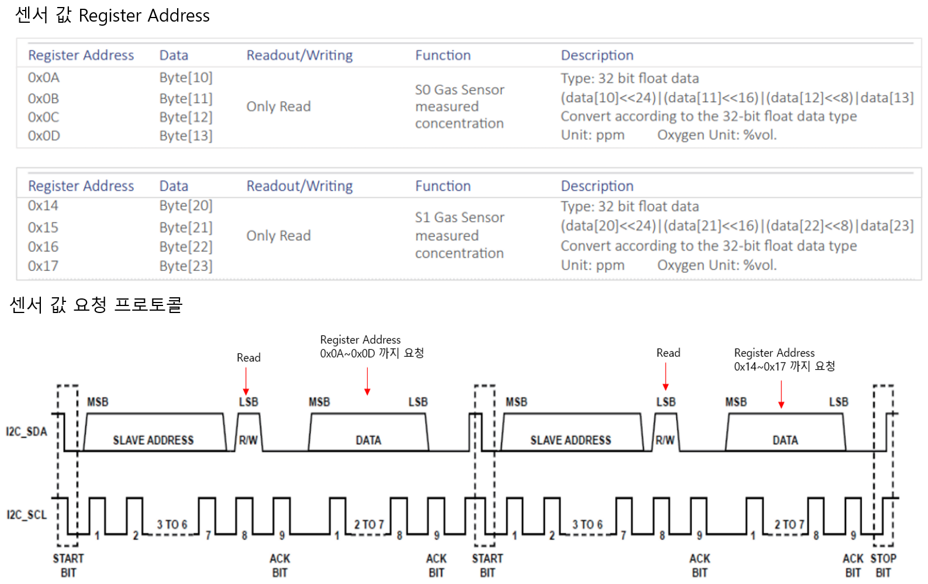
Task: Click the I2C_SCL signal label
Action: [x=26, y=515]
